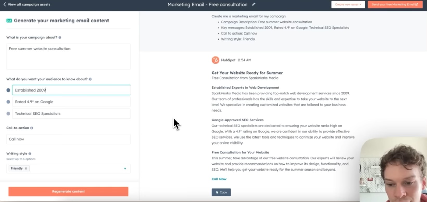Click the 'Call to action: Call now' bullet
427x202 pixels.
[x=239, y=33]
